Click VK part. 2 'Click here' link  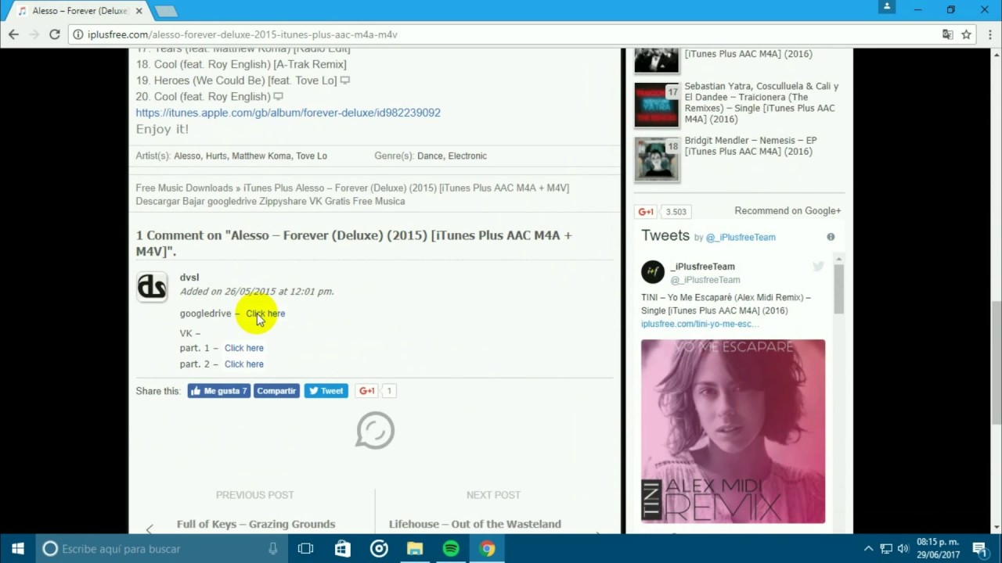coord(244,364)
